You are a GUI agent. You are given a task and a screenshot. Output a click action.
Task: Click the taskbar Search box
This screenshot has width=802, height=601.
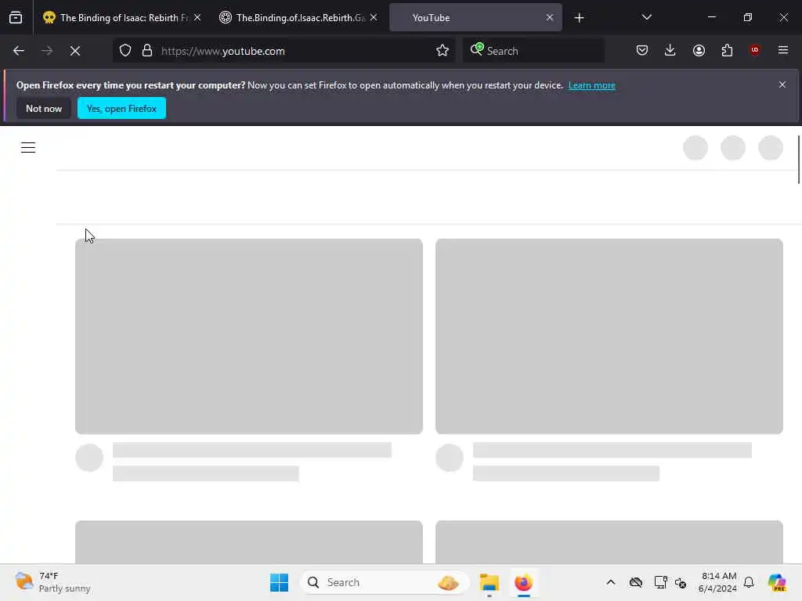click(x=385, y=582)
